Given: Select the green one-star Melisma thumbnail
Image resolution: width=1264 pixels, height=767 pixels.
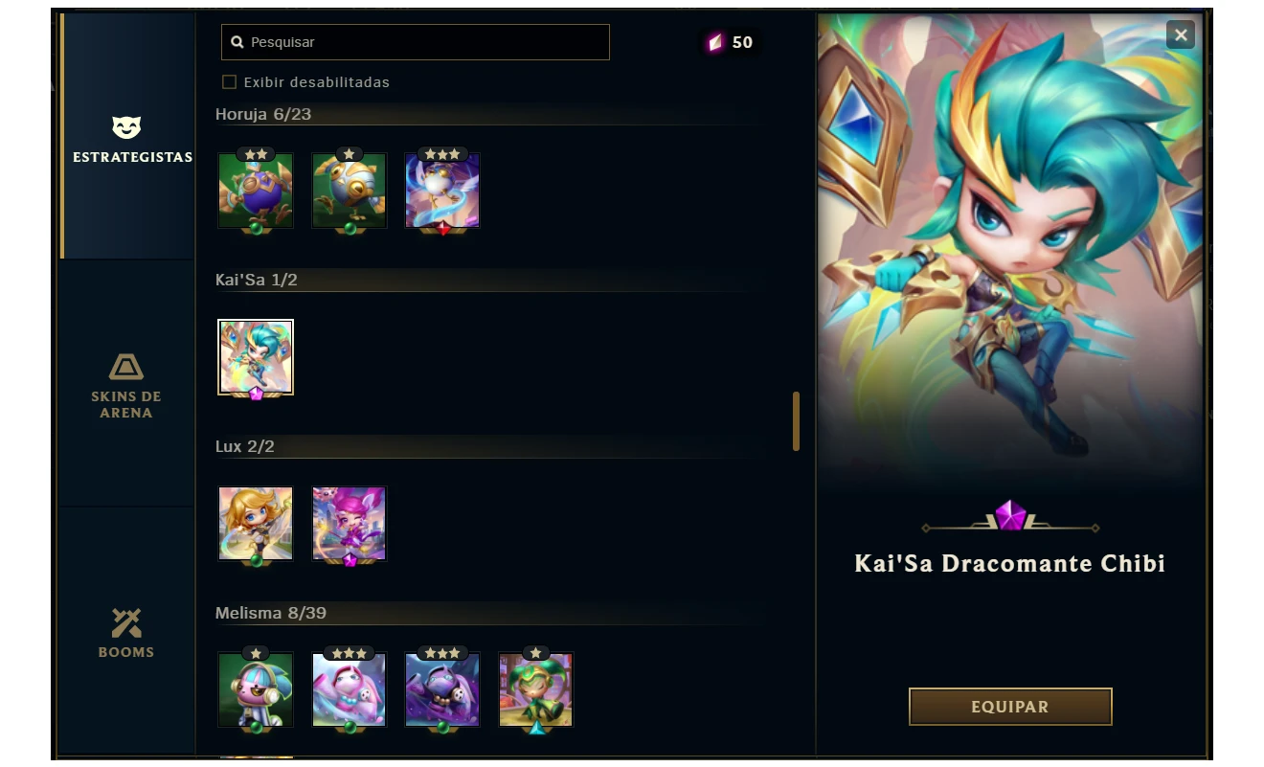Looking at the screenshot, I should point(536,690).
